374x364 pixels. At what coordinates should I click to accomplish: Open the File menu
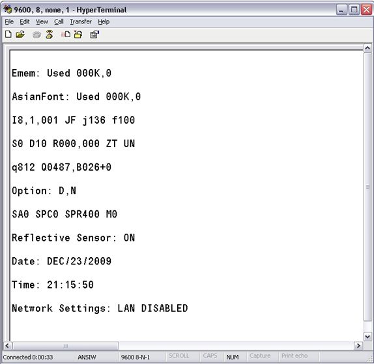9,21
